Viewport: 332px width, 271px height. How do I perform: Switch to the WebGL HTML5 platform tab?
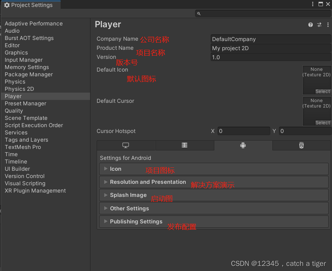[301, 145]
